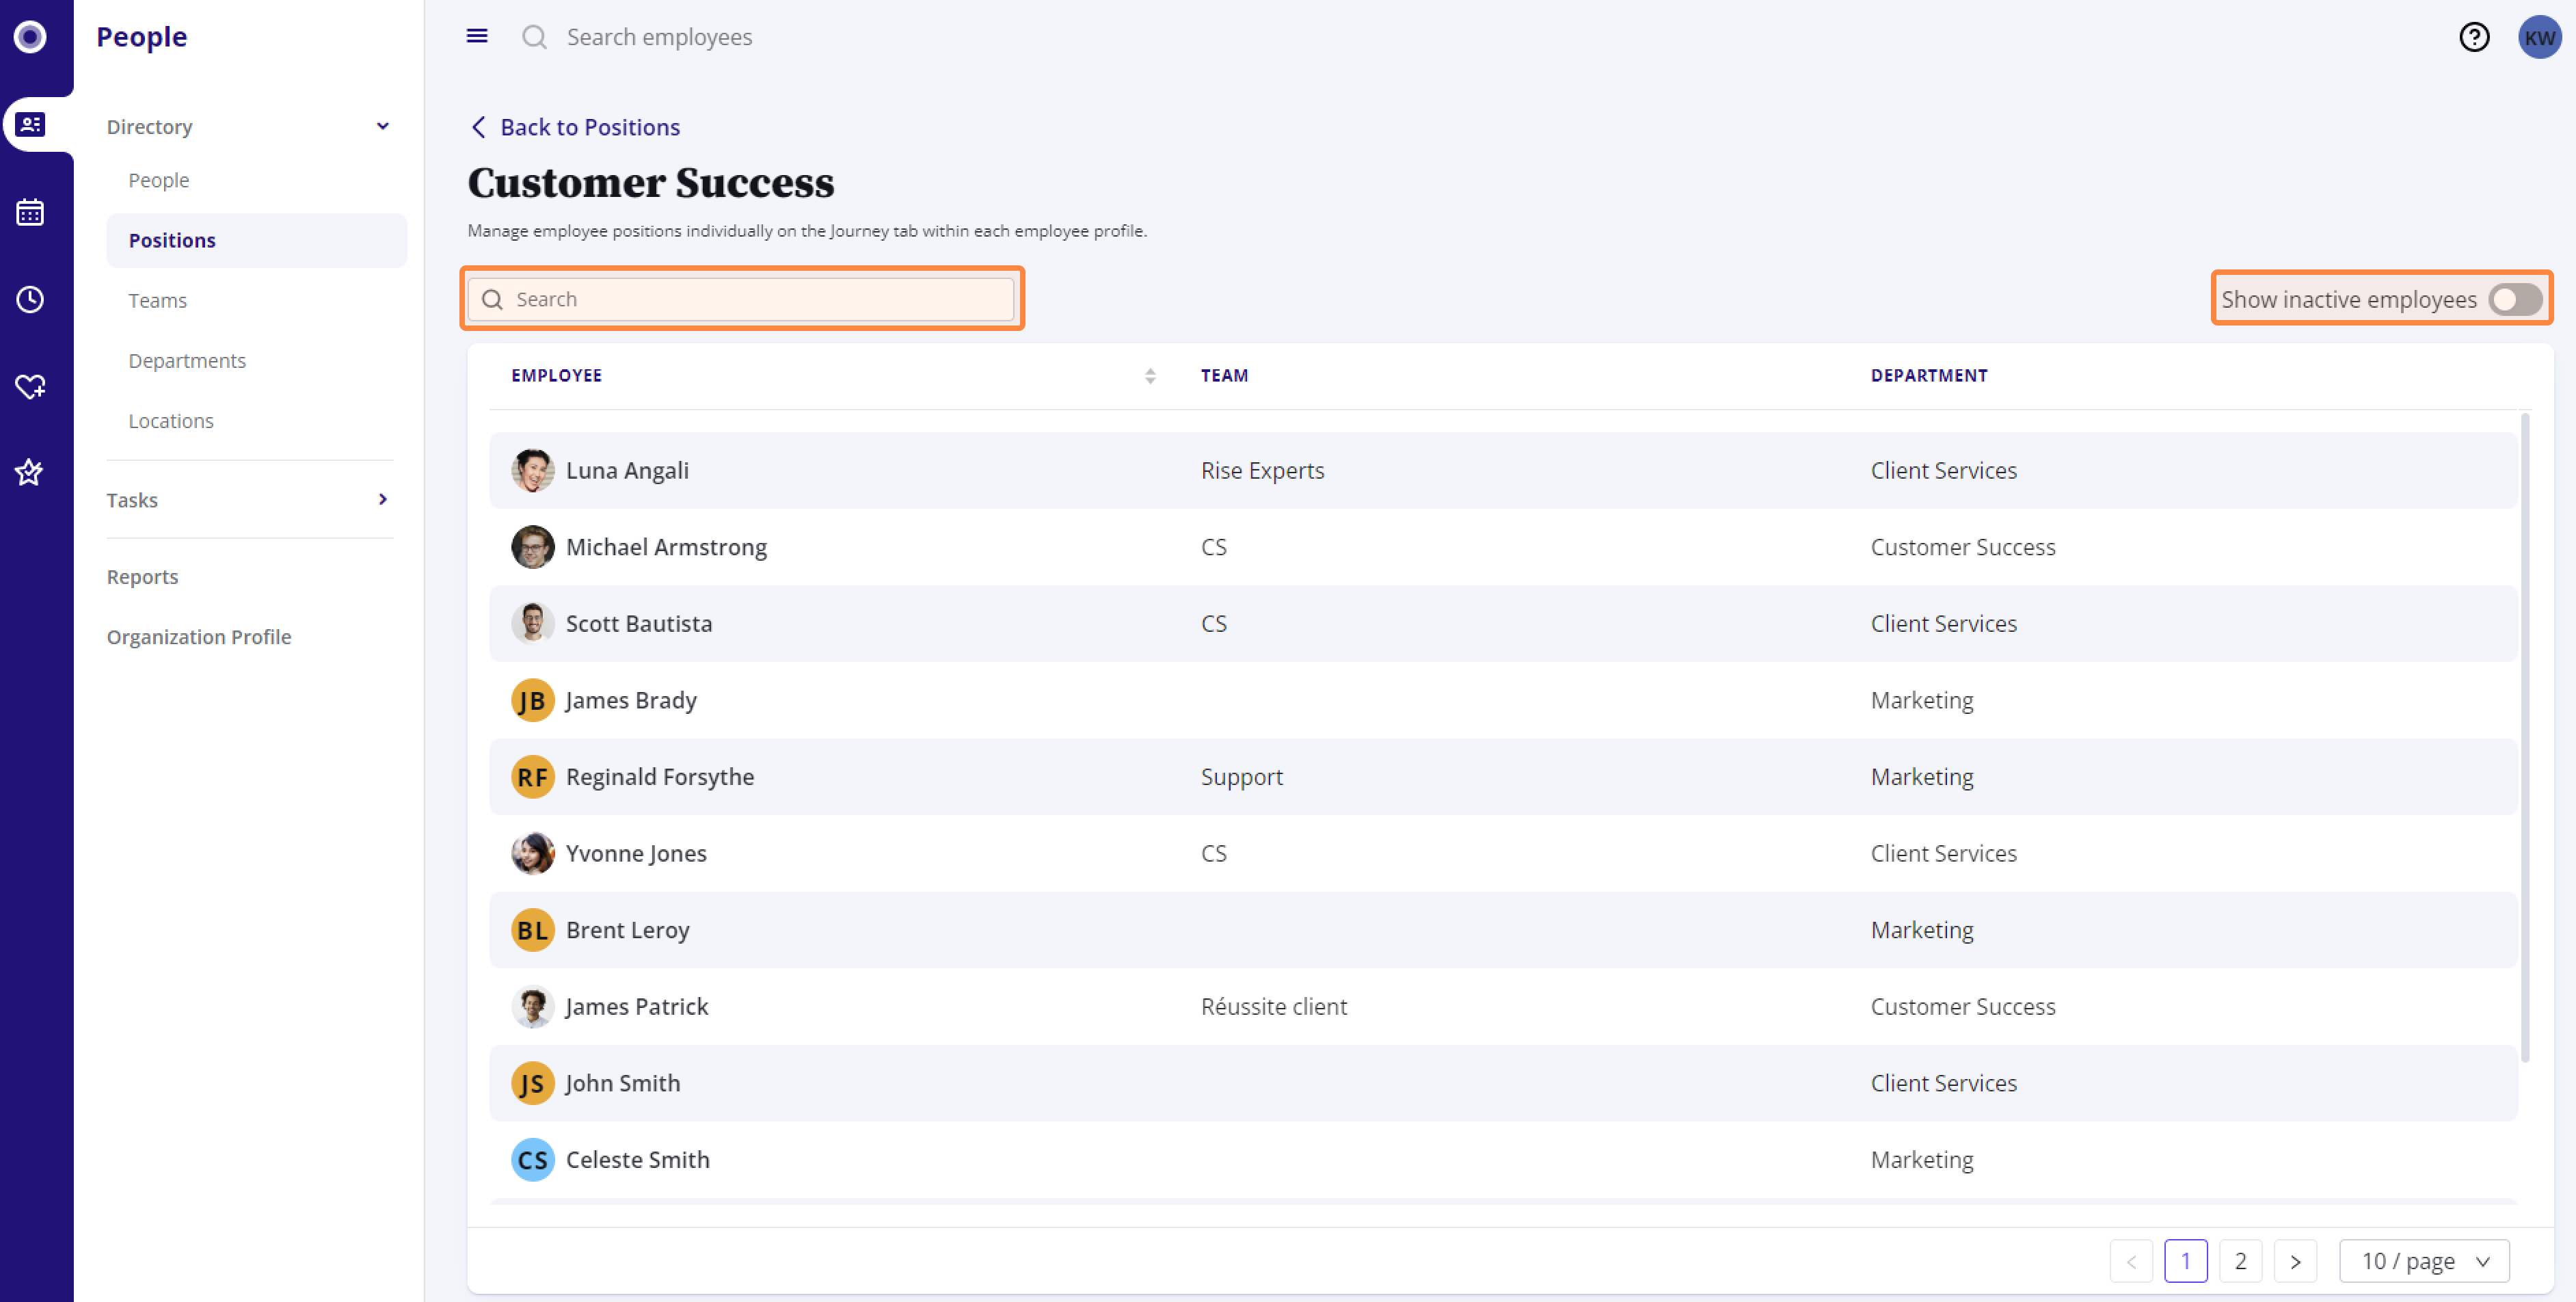Viewport: 2576px width, 1302px height.
Task: Open Locations in the sidebar
Action: pos(170,421)
